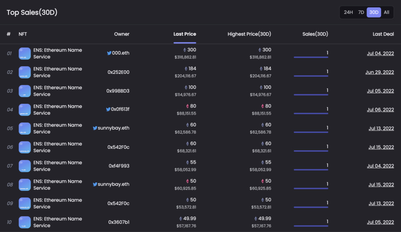Sort by the Last Price column
Image resolution: width=401 pixels, height=232 pixels.
pos(185,34)
